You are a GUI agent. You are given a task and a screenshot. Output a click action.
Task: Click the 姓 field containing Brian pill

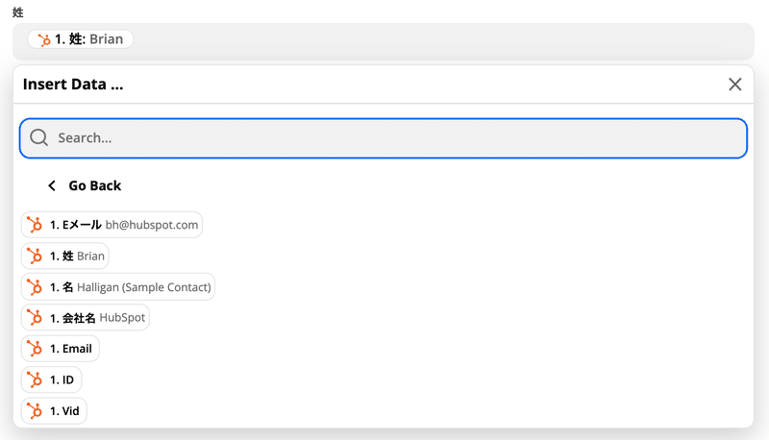click(x=384, y=41)
